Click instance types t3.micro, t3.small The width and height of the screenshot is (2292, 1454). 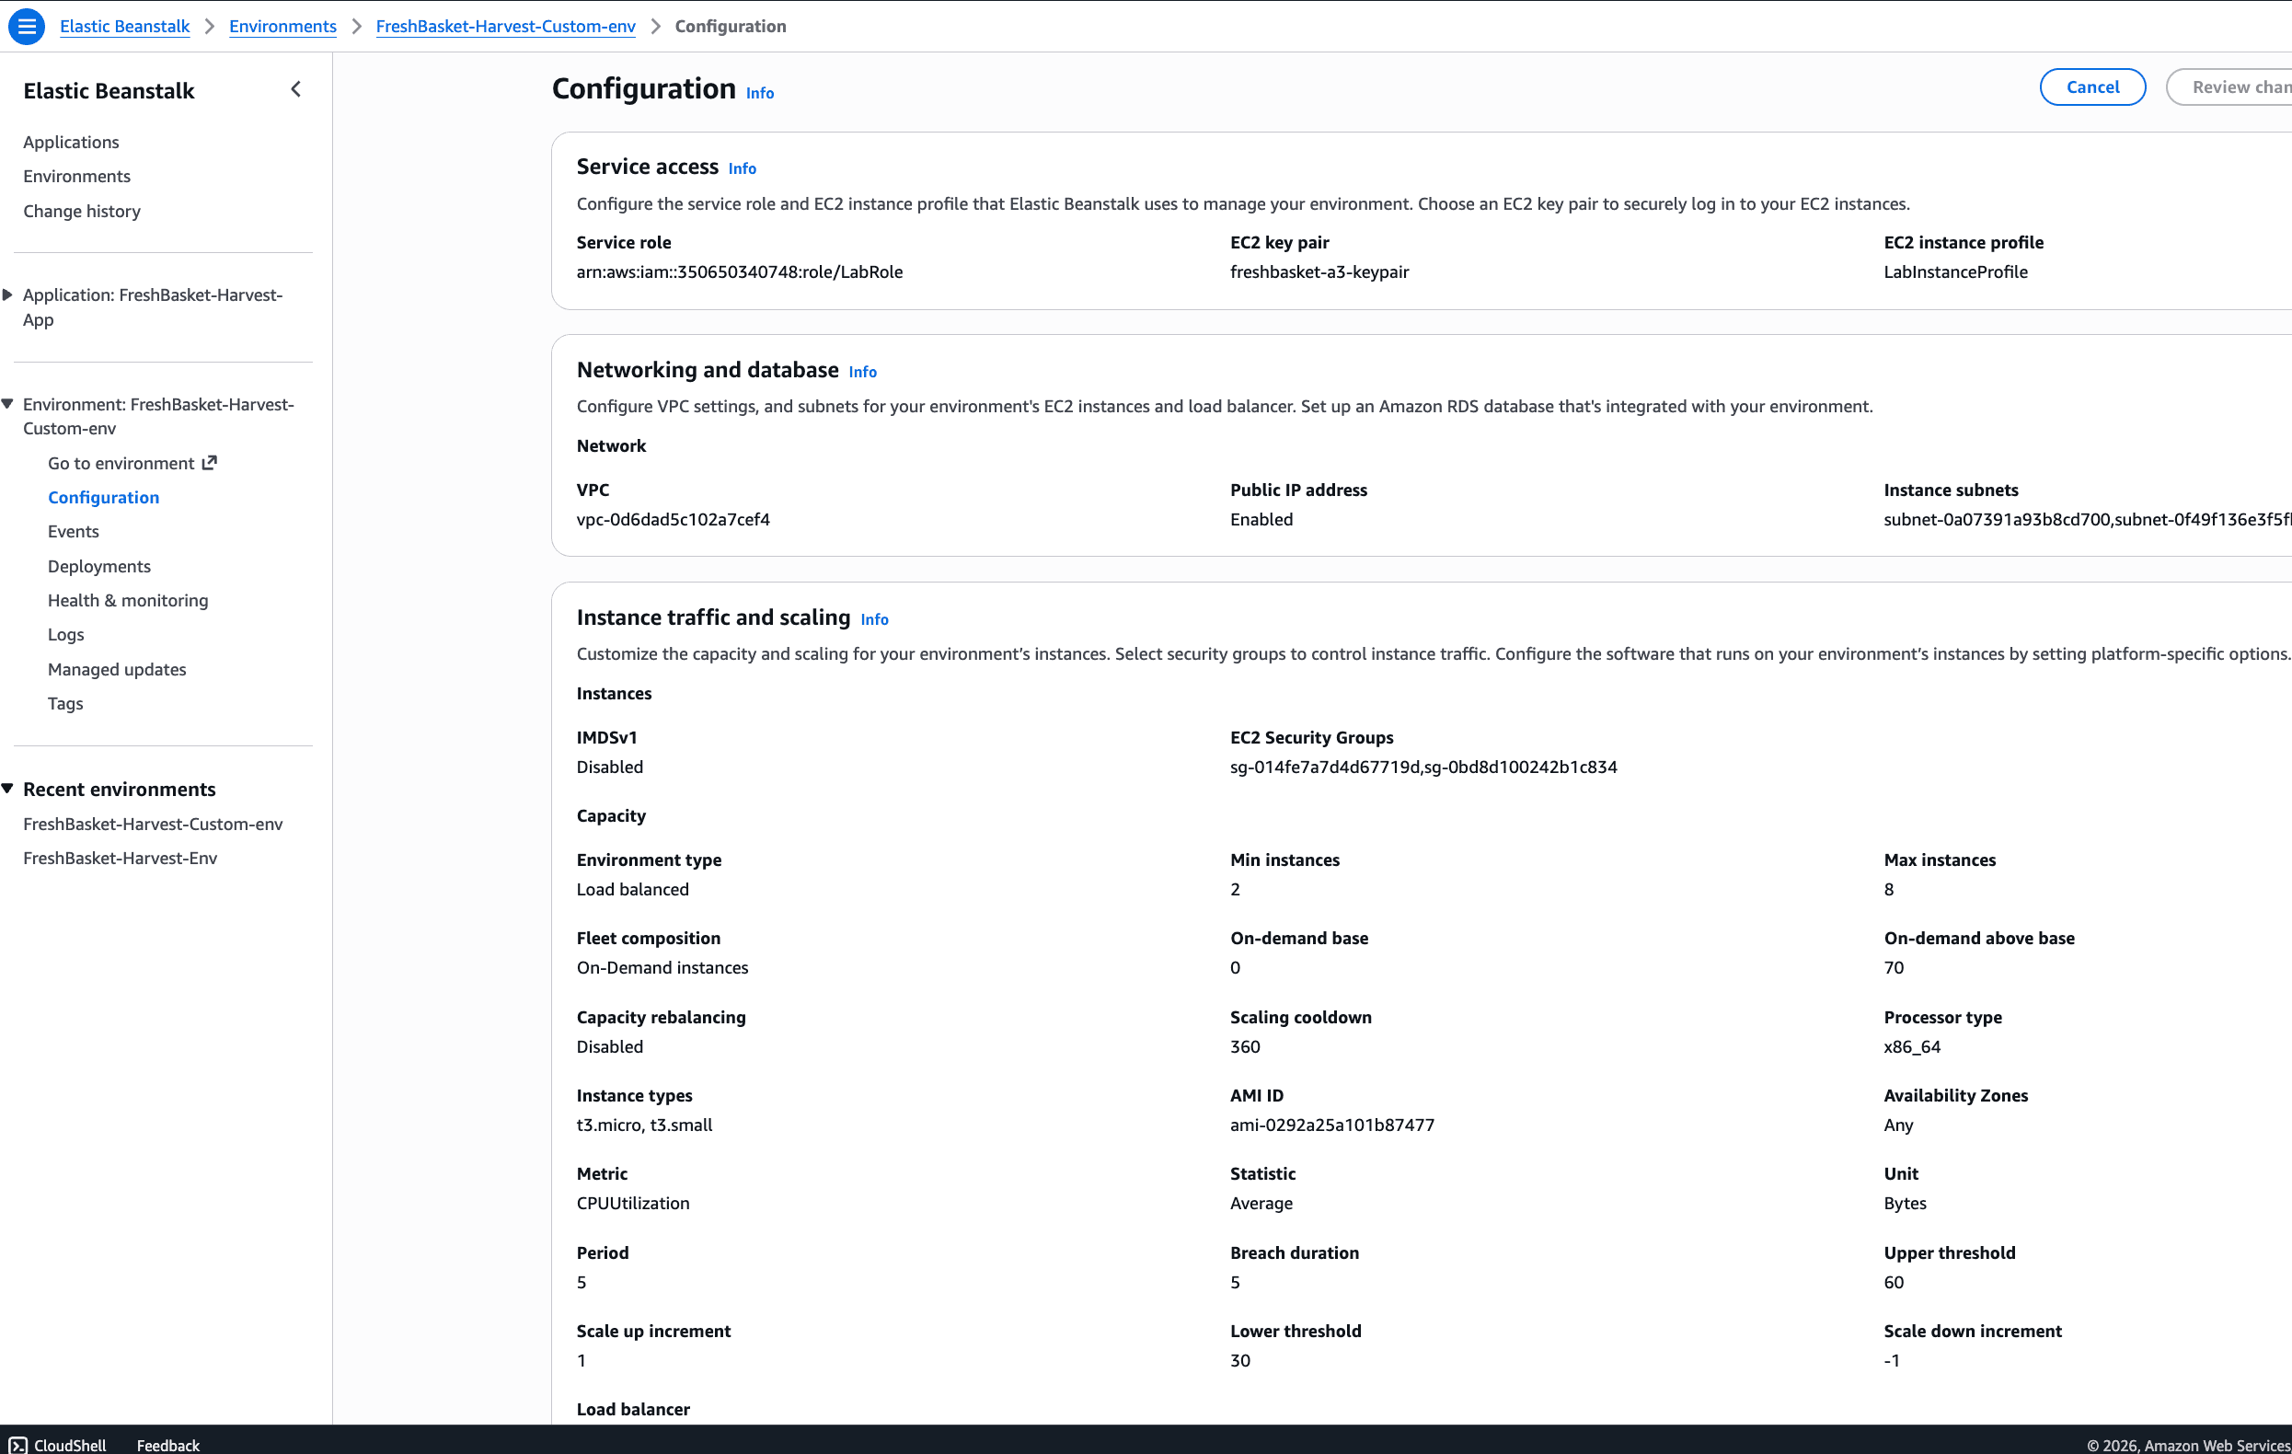pyautogui.click(x=644, y=1125)
